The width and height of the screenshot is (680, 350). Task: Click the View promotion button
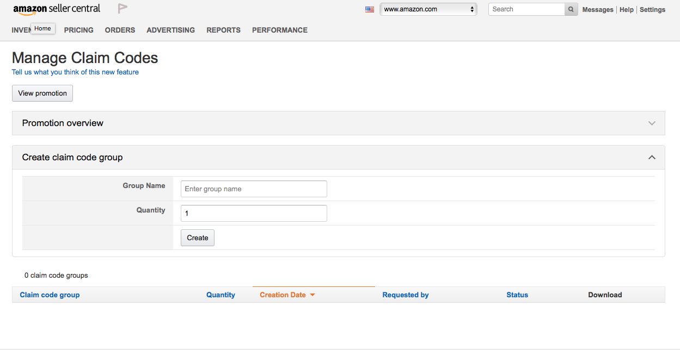[x=42, y=93]
